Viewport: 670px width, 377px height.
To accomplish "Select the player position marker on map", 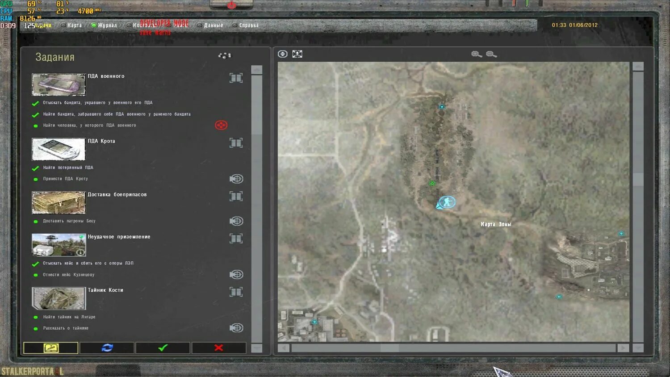I will click(x=447, y=202).
